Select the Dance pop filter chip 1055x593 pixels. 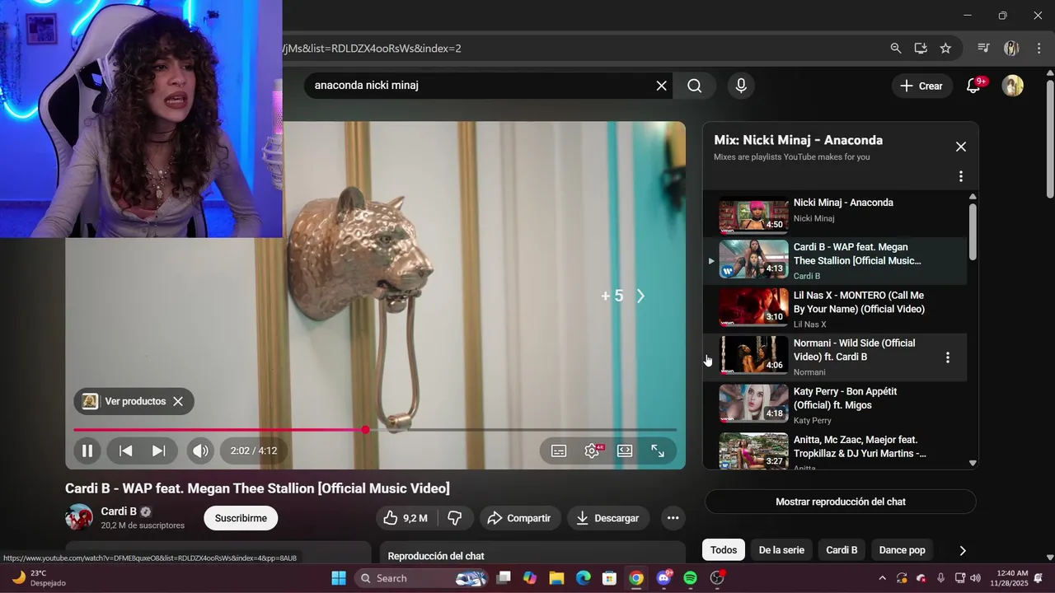click(902, 550)
